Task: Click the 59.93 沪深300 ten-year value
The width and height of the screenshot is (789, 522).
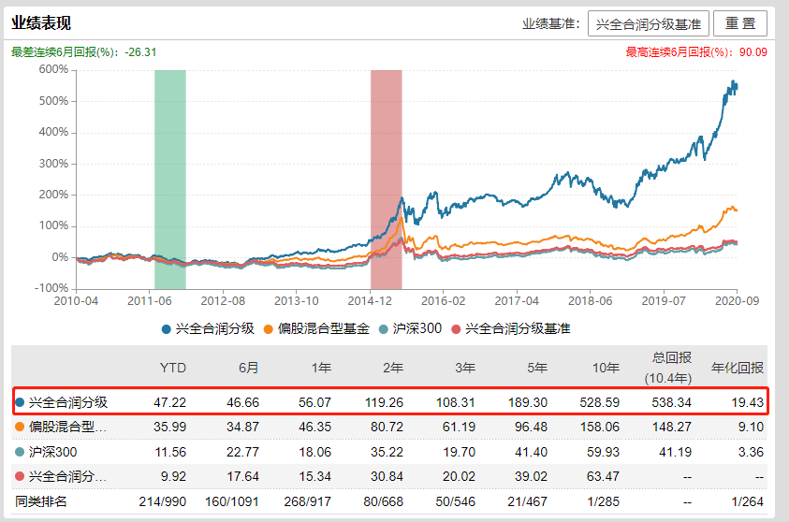Action: point(604,452)
